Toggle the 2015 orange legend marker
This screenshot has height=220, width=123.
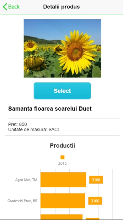pos(62,157)
